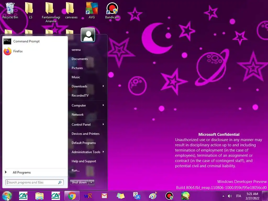Open Default Programs
268x201 pixels.
83,143
